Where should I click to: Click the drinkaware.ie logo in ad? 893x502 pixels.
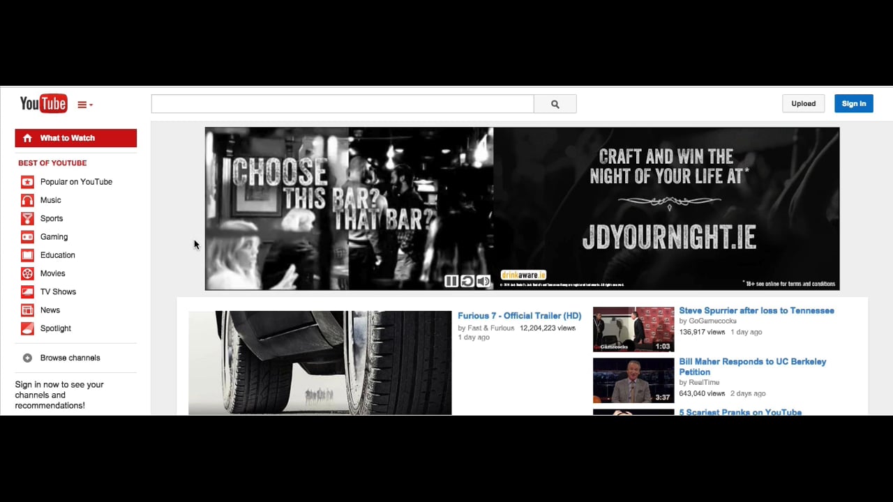click(x=523, y=275)
